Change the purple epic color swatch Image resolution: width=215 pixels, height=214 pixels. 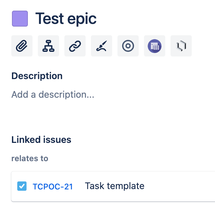(x=20, y=19)
